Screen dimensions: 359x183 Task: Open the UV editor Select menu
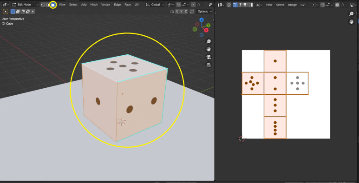coord(280,5)
